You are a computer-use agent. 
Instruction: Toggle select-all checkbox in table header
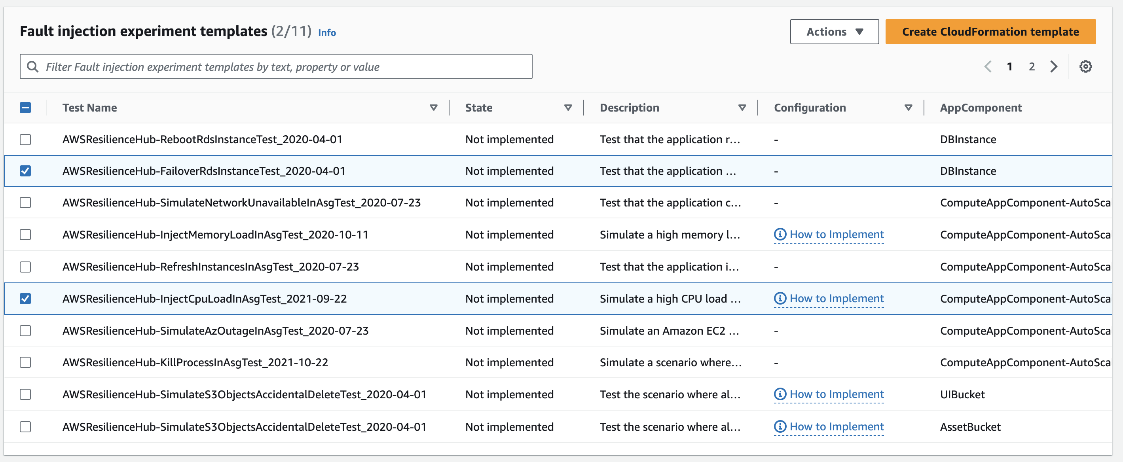[x=25, y=108]
